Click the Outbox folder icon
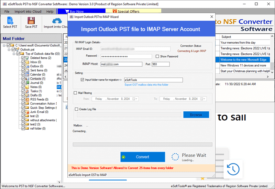This screenshot has height=189, width=275. [27, 66]
